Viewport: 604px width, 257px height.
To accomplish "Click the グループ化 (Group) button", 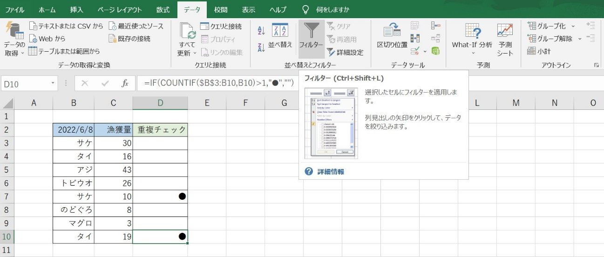I will click(547, 26).
